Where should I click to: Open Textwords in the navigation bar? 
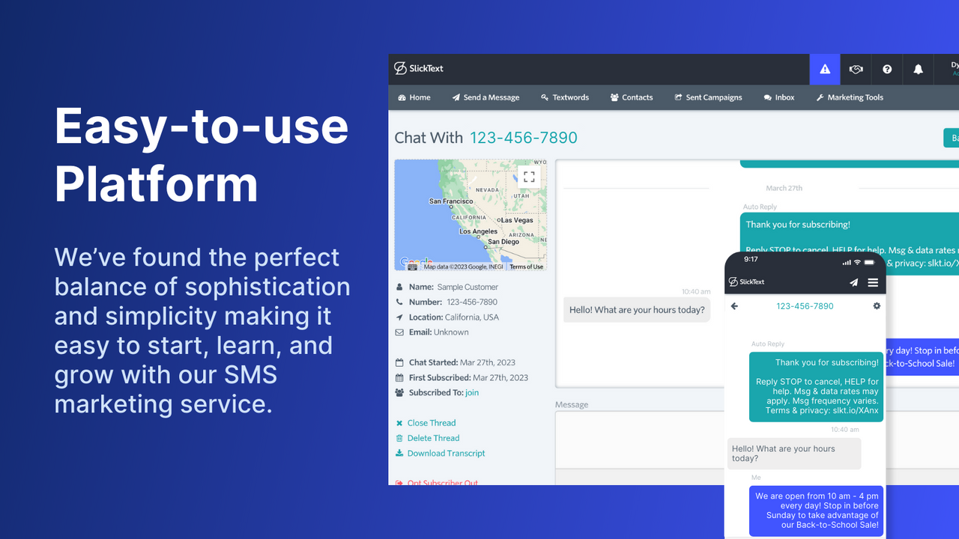click(x=565, y=97)
